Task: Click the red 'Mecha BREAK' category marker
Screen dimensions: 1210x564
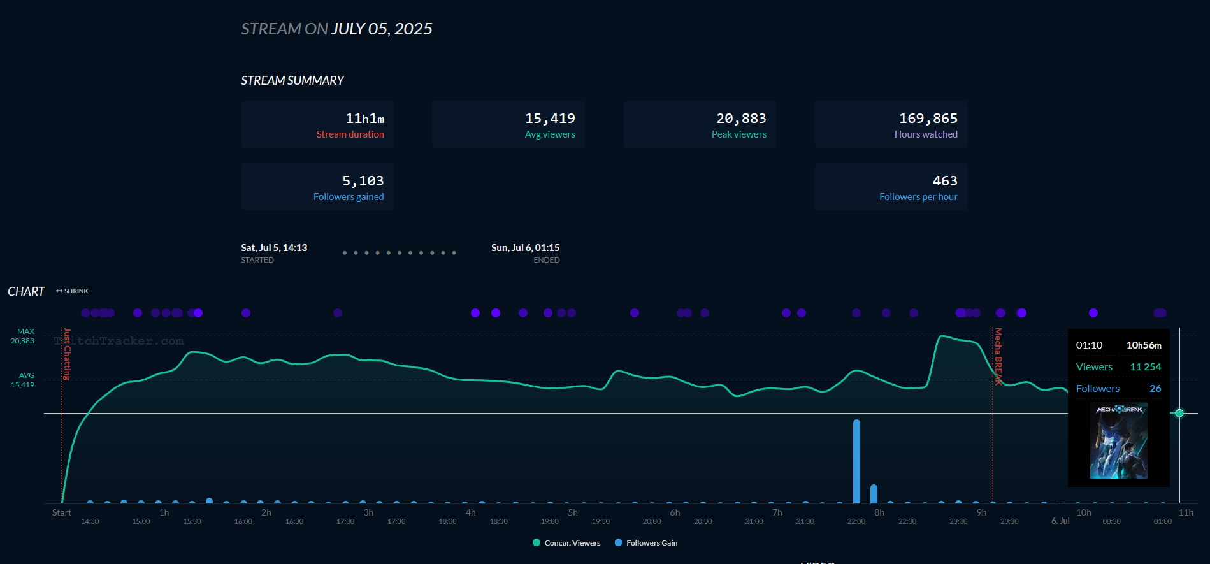Action: (998, 357)
